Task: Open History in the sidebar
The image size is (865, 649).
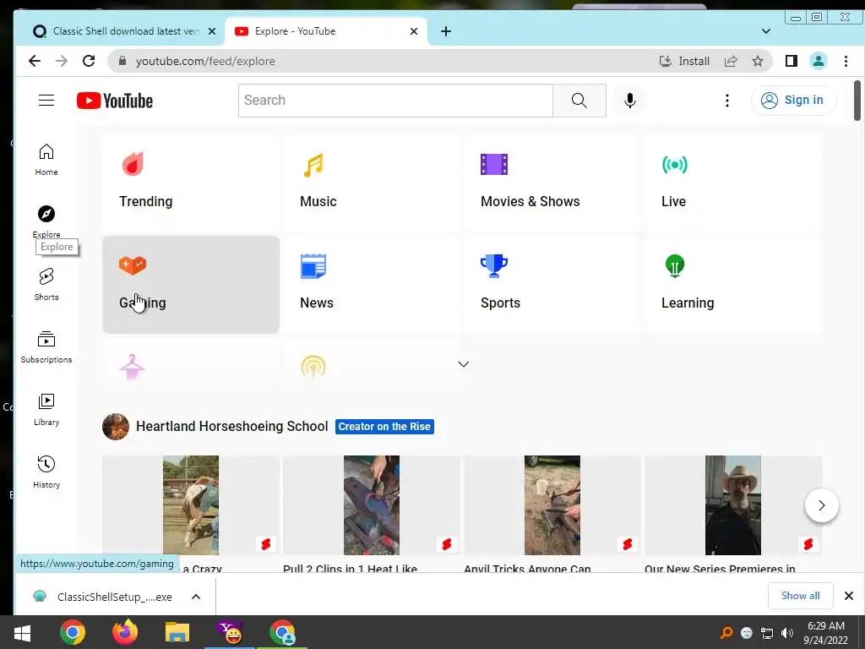Action: [46, 472]
